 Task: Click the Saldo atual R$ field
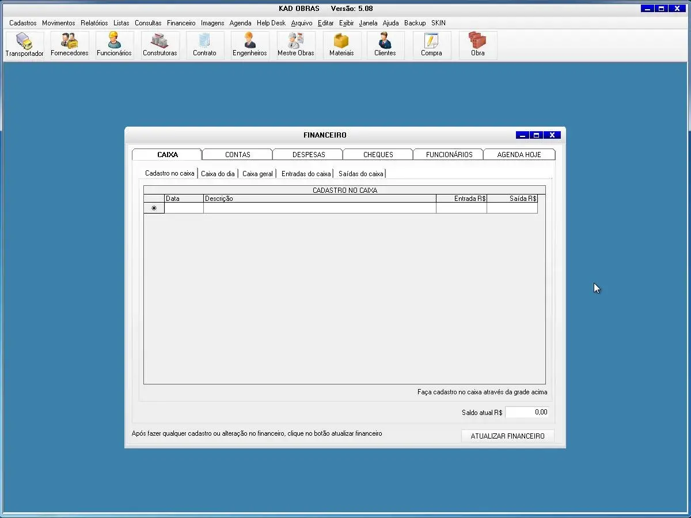point(527,412)
